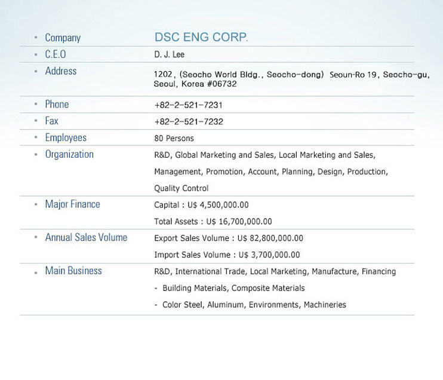443x380 pixels.
Task: Click the Company label
Action: [63, 38]
